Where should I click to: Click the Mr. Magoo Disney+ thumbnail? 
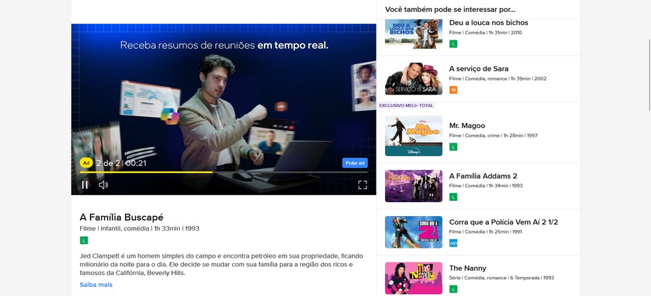[x=413, y=135]
